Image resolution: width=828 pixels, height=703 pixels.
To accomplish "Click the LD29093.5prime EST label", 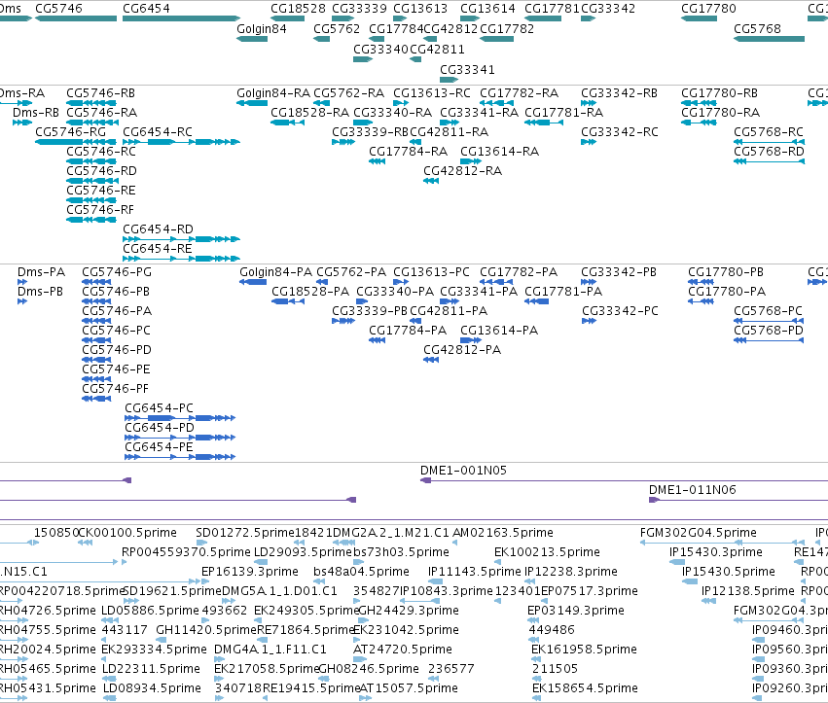I will pos(303,552).
